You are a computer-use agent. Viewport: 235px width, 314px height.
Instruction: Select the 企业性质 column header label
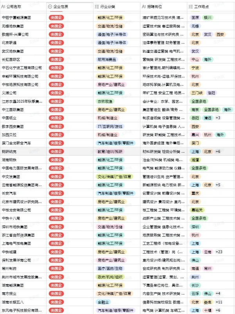pos(61,7)
